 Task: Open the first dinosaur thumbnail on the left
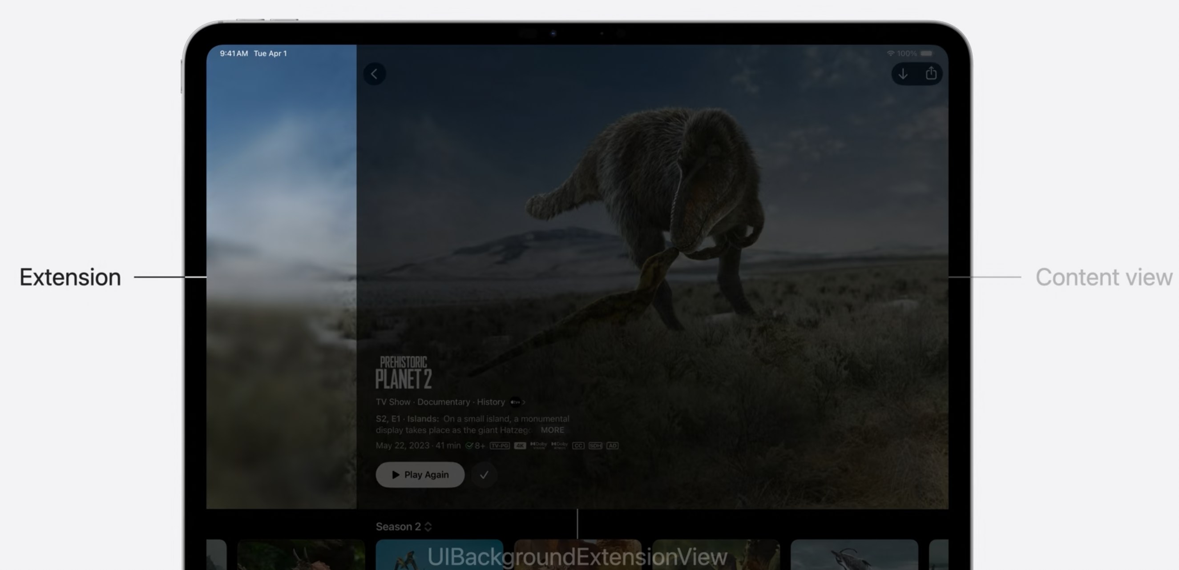click(x=301, y=556)
